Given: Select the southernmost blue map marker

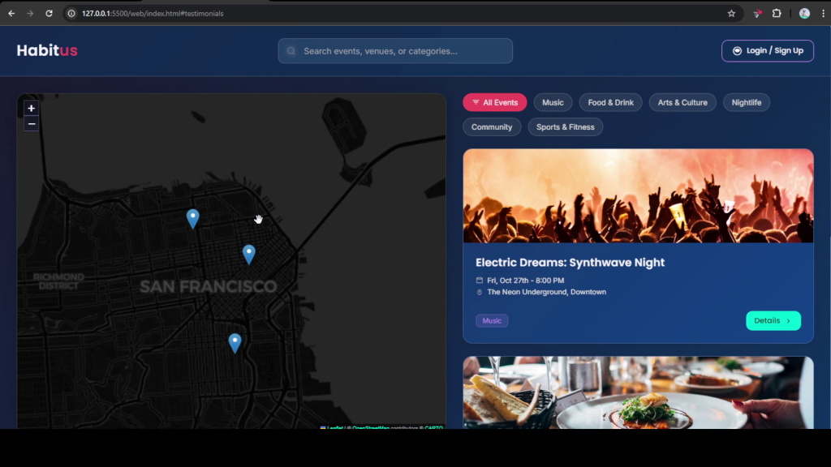Looking at the screenshot, I should 235,343.
